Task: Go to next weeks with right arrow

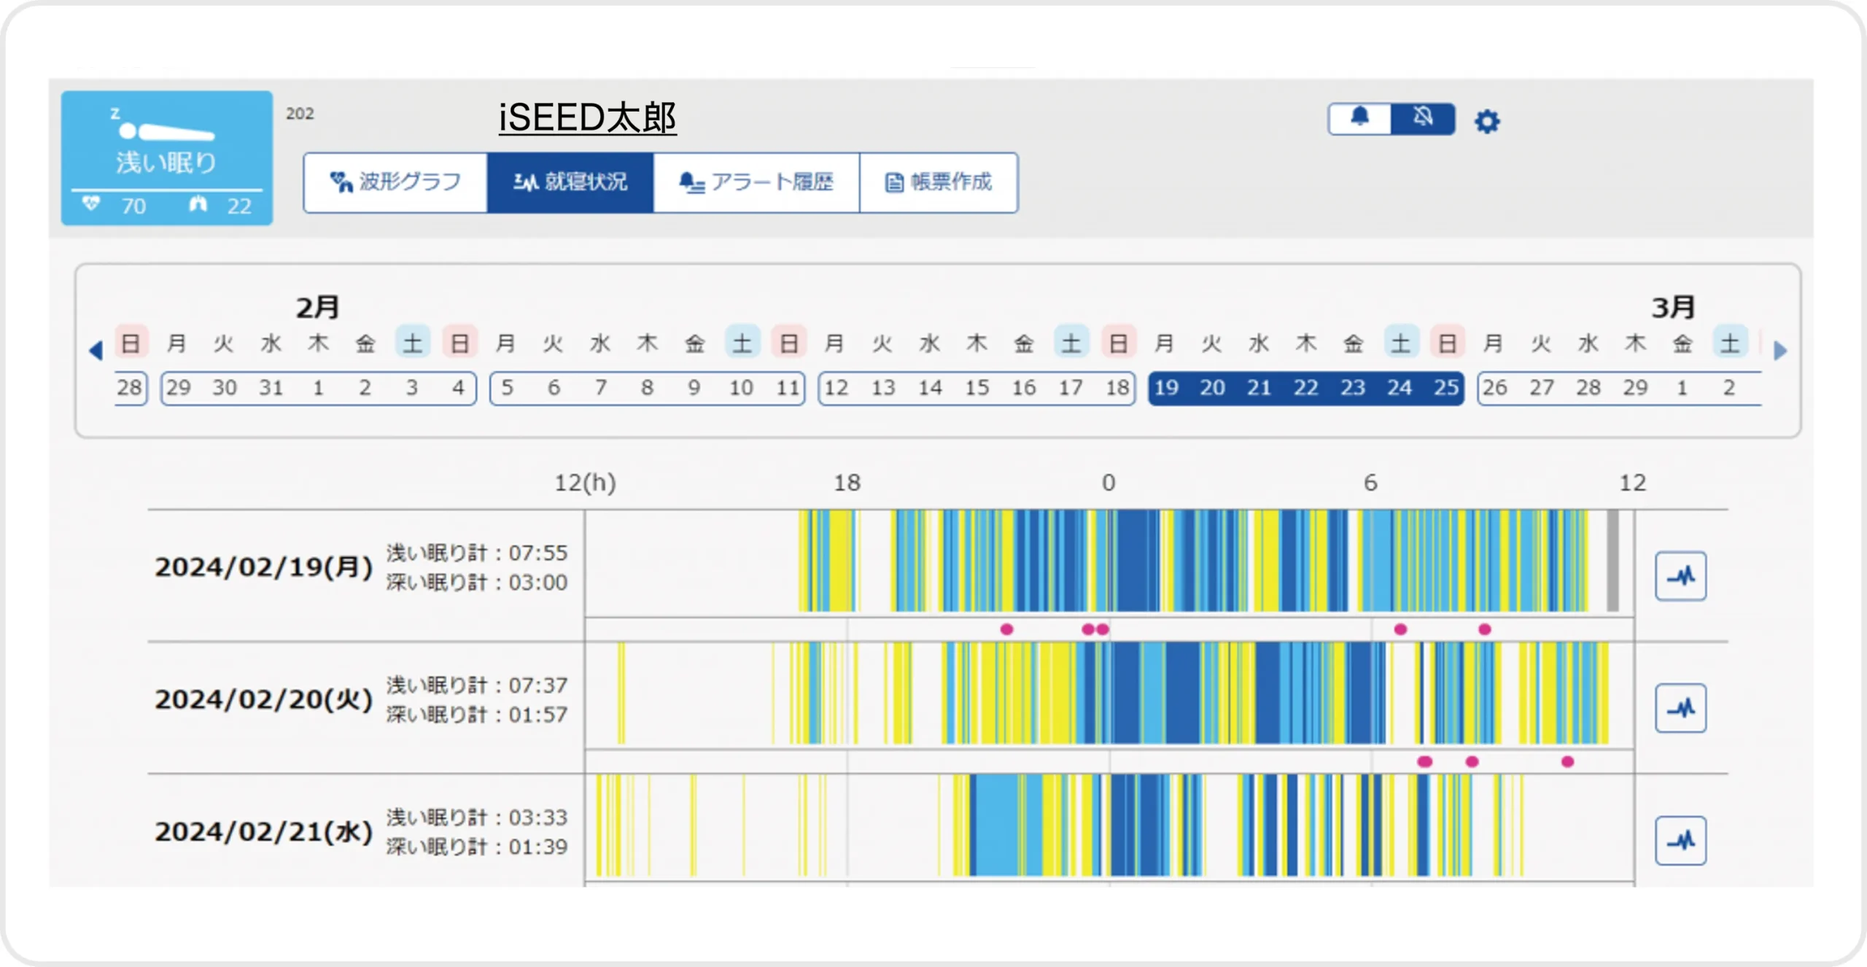Action: [x=1779, y=351]
